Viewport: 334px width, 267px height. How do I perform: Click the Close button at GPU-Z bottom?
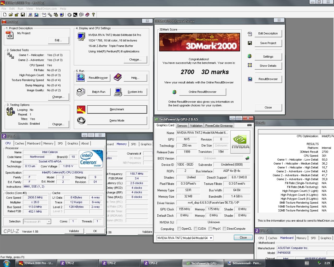coord(243,238)
